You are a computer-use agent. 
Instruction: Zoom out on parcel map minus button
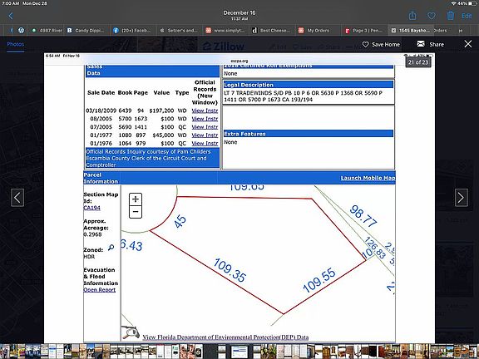[136, 212]
